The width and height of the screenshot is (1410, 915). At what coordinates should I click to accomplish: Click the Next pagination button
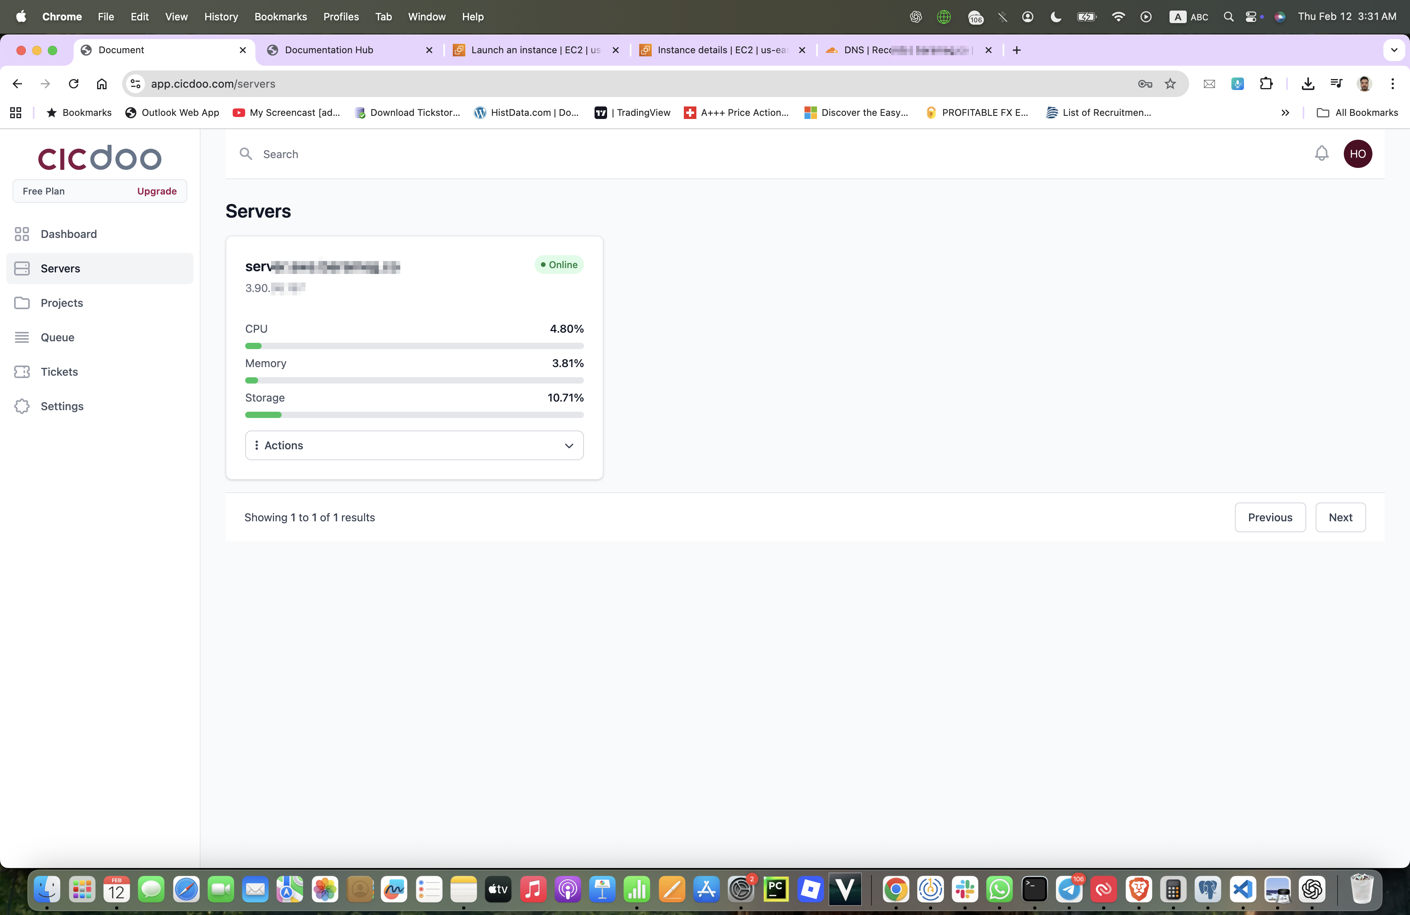tap(1340, 517)
